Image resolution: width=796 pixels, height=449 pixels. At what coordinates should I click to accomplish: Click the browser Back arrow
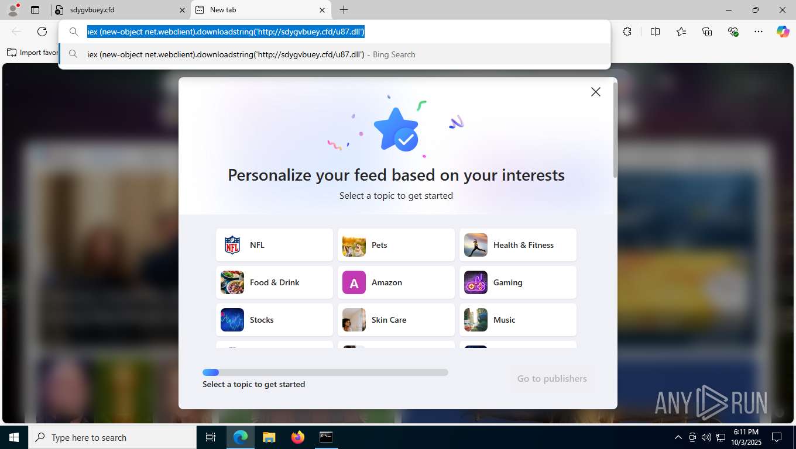click(x=16, y=32)
